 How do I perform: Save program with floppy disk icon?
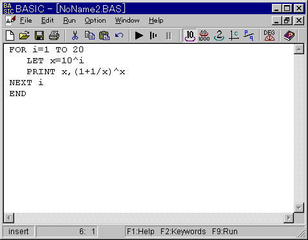[39, 35]
